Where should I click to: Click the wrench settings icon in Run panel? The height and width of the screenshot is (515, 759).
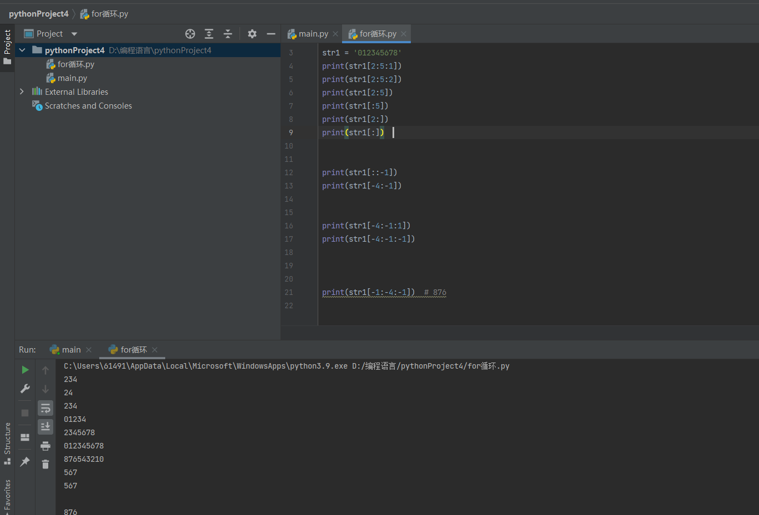[x=25, y=389]
